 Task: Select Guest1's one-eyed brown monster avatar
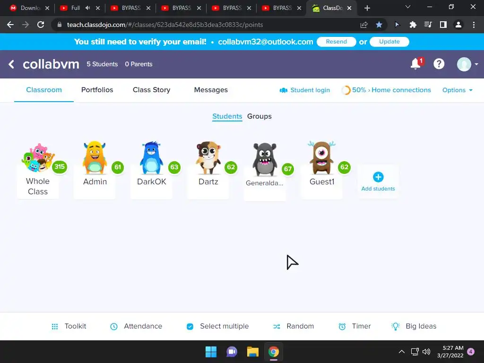(x=321, y=158)
